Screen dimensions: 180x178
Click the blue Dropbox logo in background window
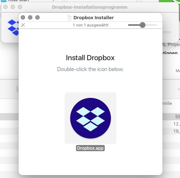point(13,28)
